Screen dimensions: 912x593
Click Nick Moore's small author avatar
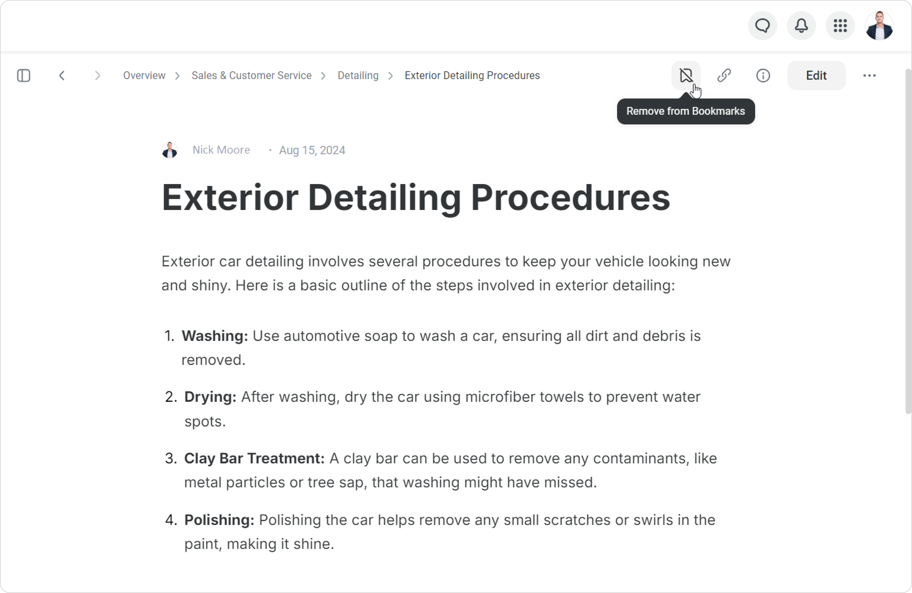pyautogui.click(x=170, y=150)
